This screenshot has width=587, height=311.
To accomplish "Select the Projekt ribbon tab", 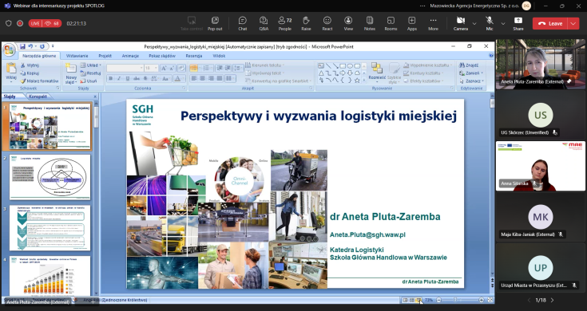I will coord(105,56).
